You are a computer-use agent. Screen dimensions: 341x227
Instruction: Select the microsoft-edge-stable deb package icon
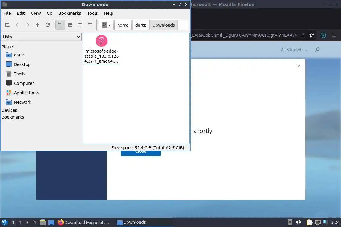(x=102, y=41)
